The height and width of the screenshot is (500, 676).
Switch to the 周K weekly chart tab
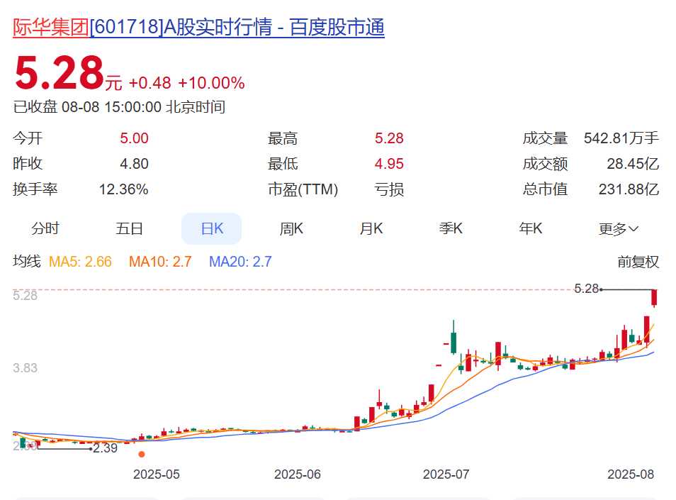coord(291,228)
